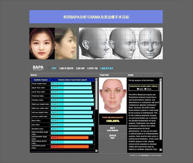The width and height of the screenshot is (193, 163).
Task: Click the orange Left lateral gonial bar
Action: (70, 147)
